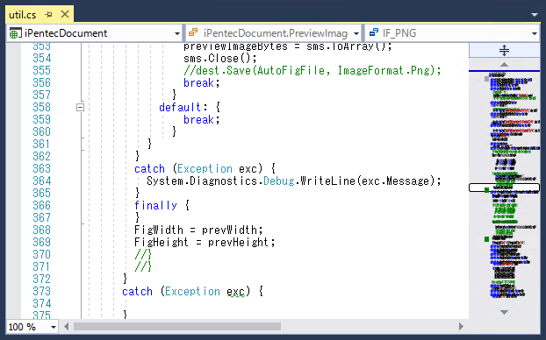The image size is (546, 340).
Task: Click 'FigWidth = prevWidth;' statement
Action: pos(198,230)
